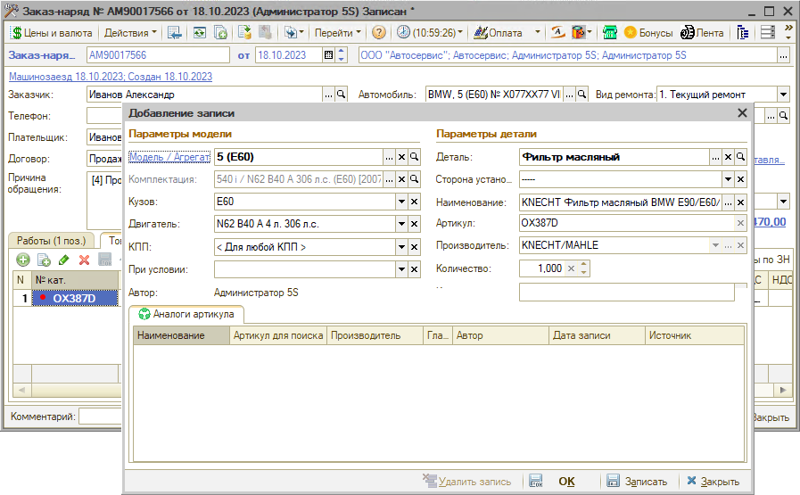Click Дата записи column header

coord(597,335)
